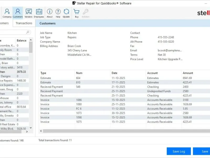Click left arrow of the horizontal scrollbar
Screen dimensions: 210x158
point(41,131)
